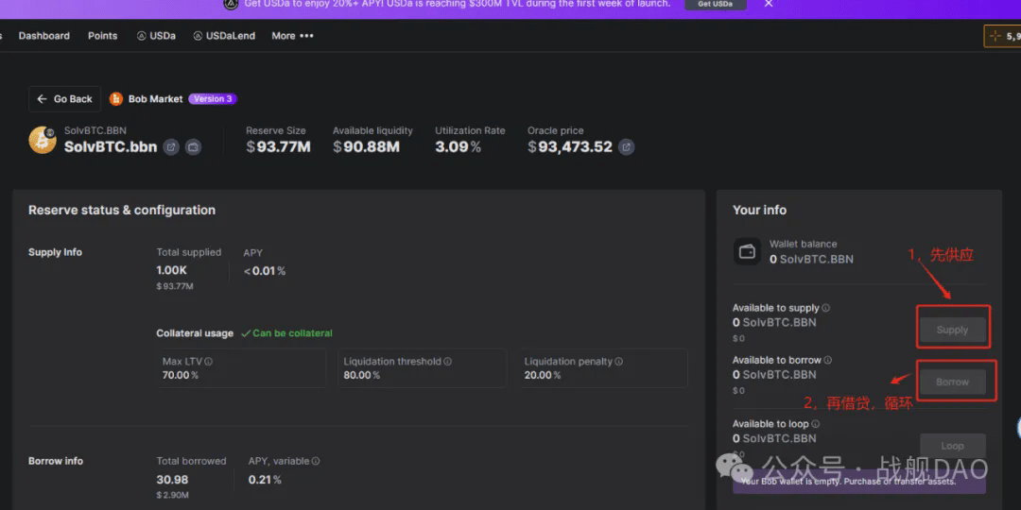
Task: Select Reserve Size value $93.77M
Action: [x=278, y=147]
